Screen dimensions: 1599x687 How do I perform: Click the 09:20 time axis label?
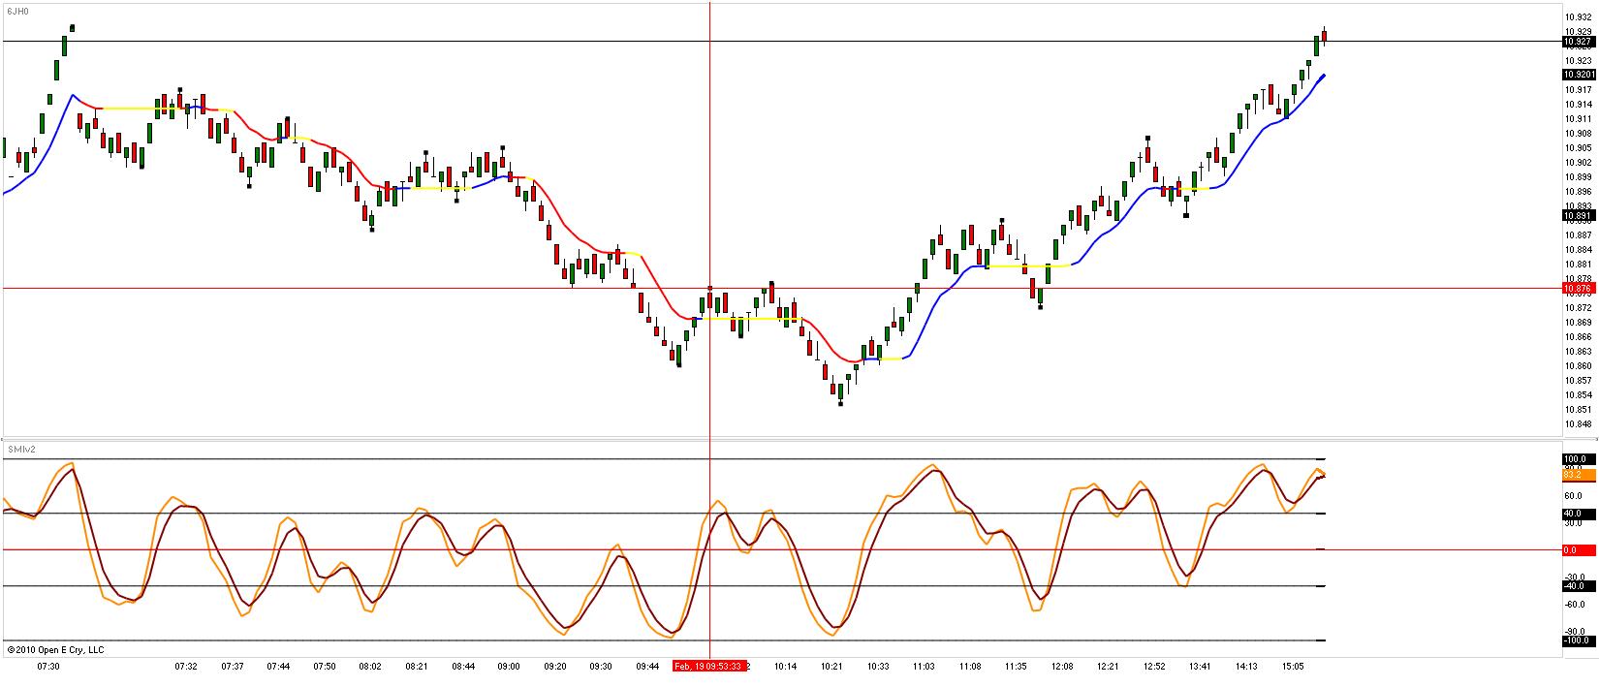click(x=555, y=667)
